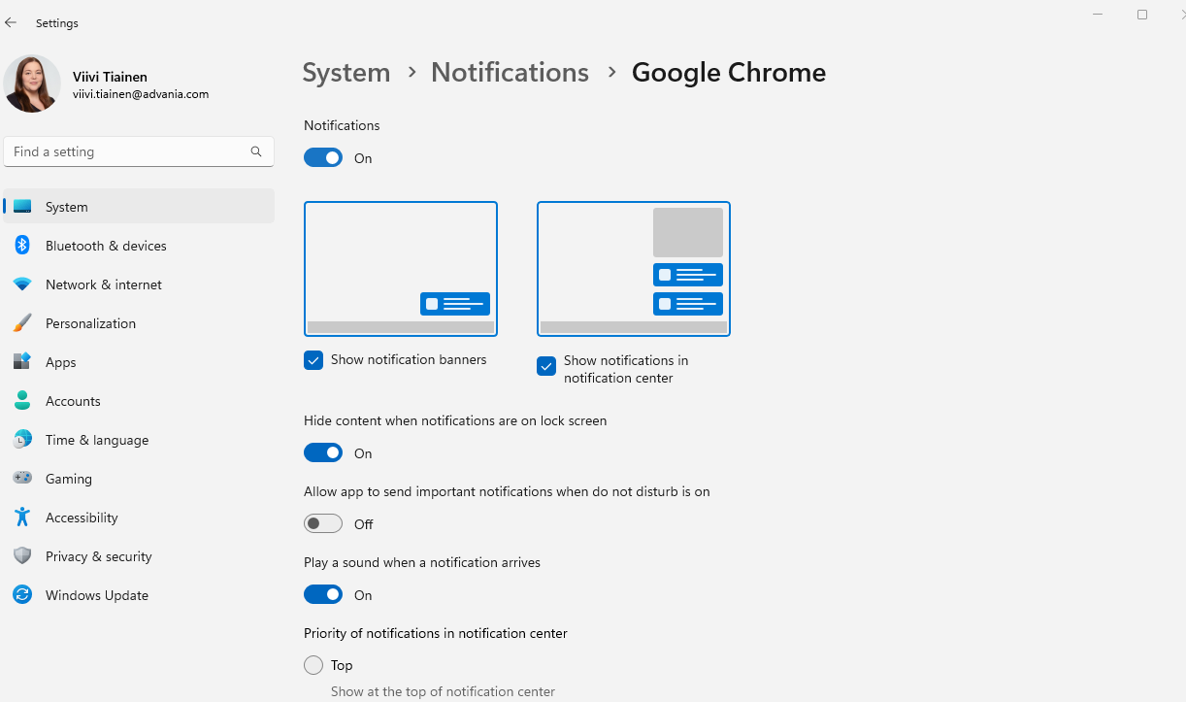This screenshot has width=1186, height=702.
Task: Click the System monitor icon in sidebar
Action: pyautogui.click(x=22, y=207)
